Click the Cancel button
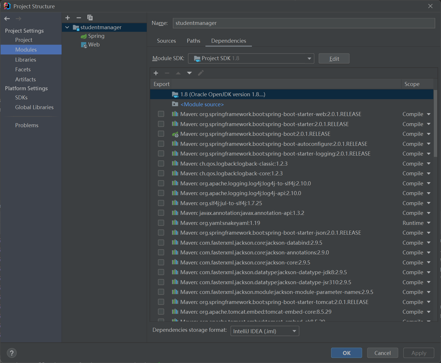 [x=383, y=353]
